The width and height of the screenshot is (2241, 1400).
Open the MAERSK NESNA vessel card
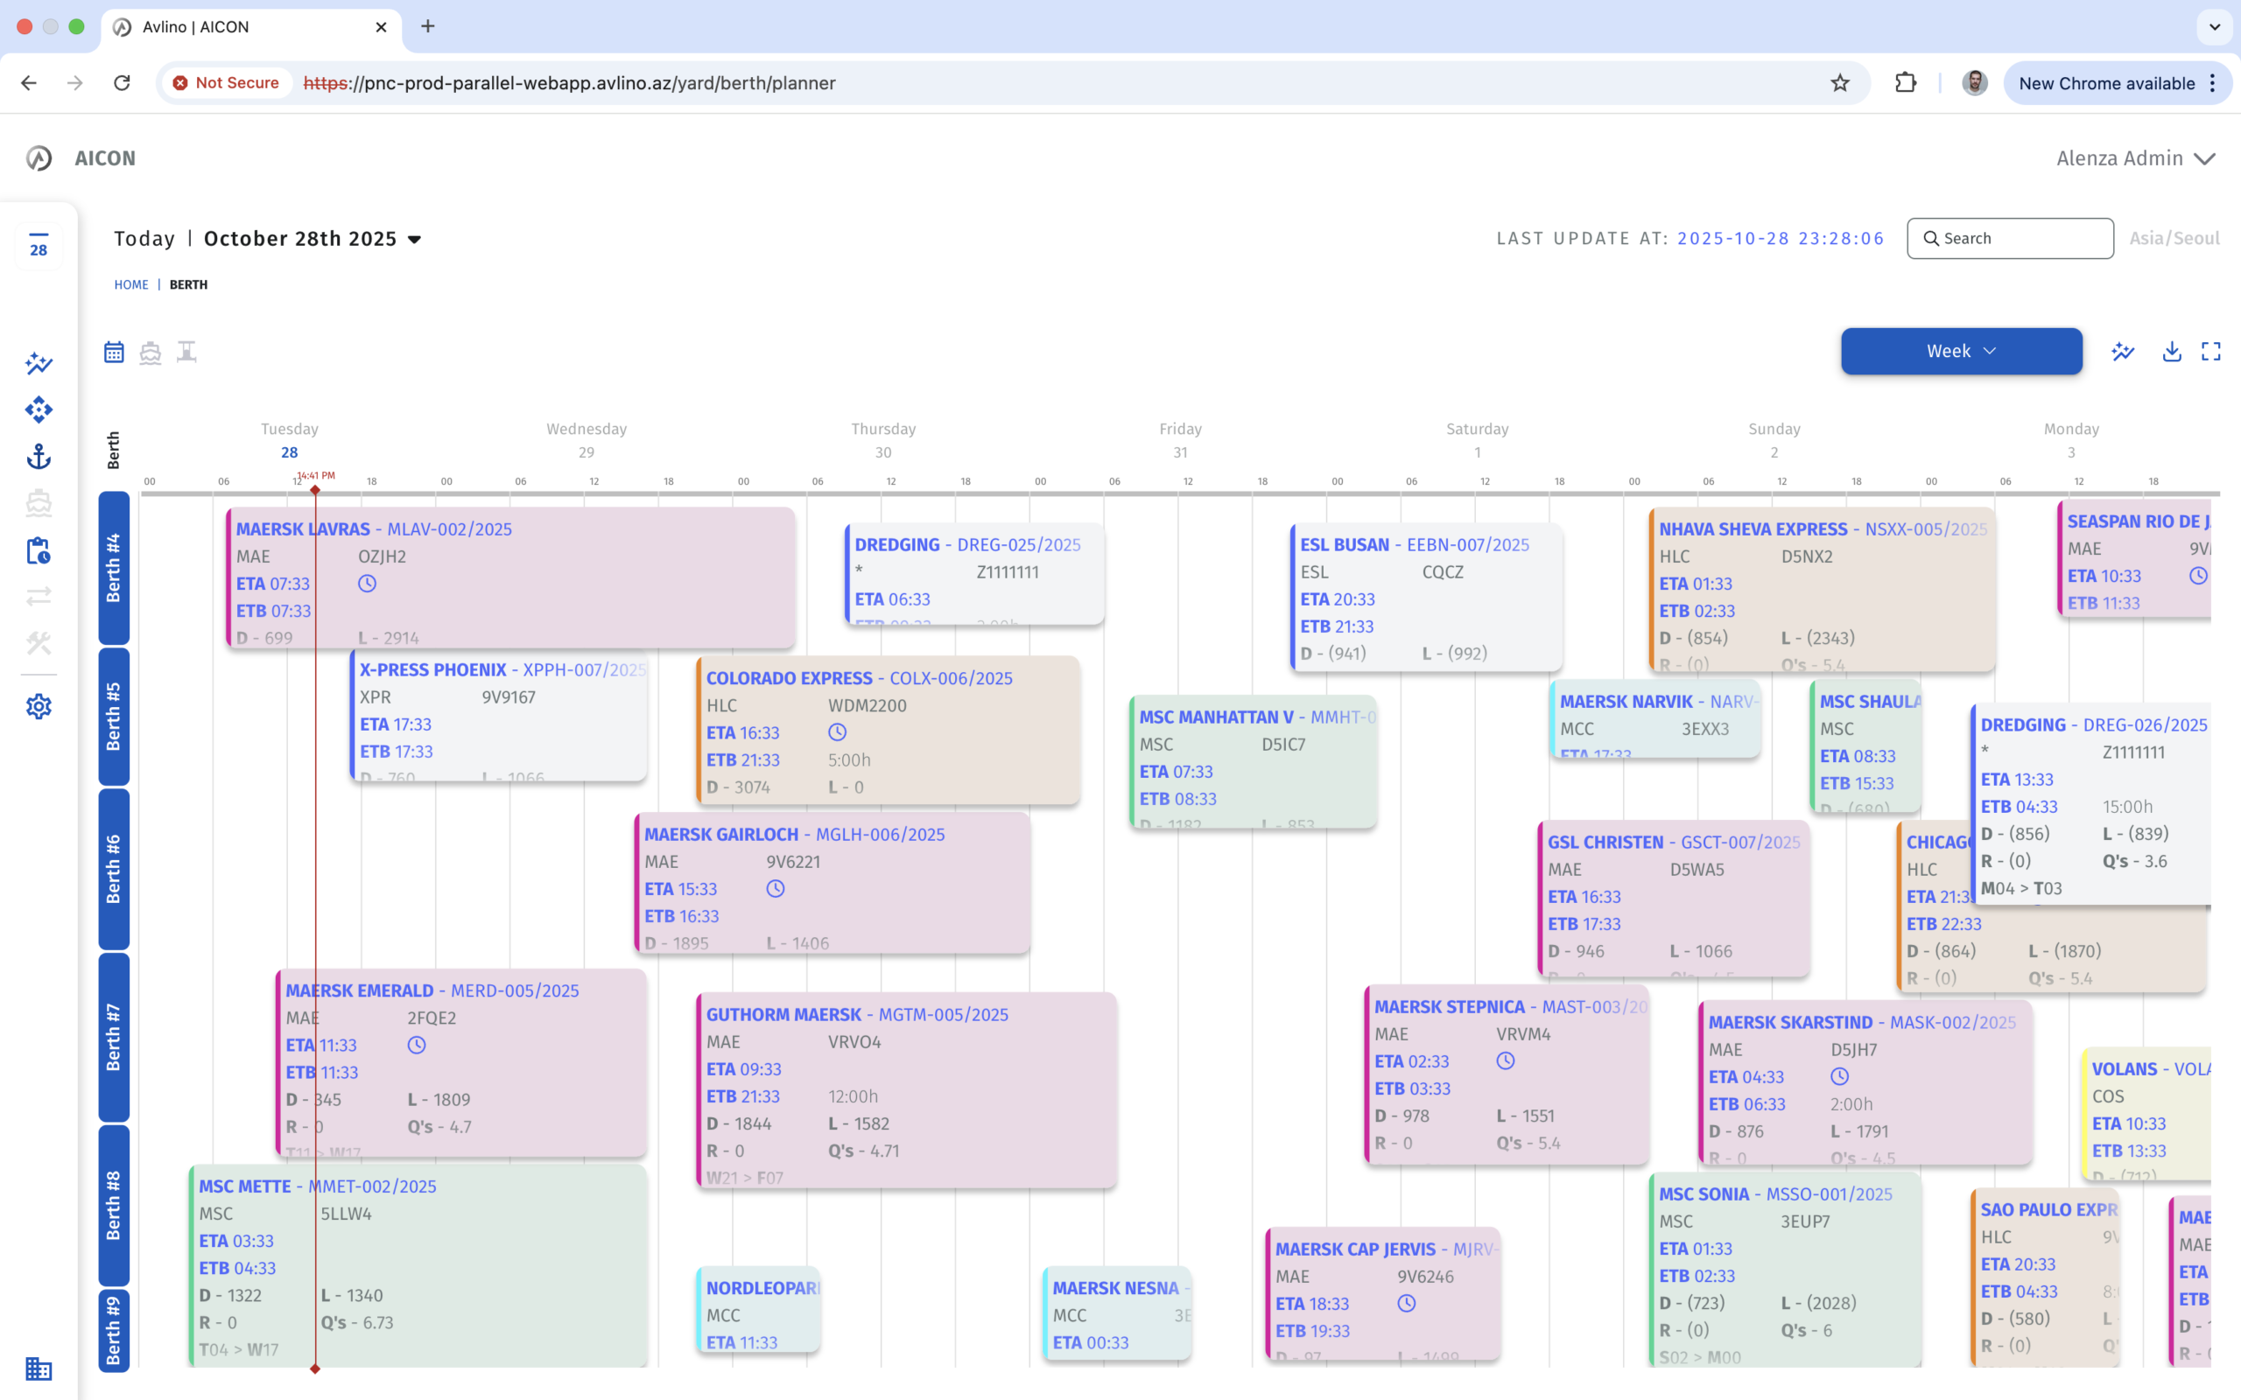coord(1118,1313)
